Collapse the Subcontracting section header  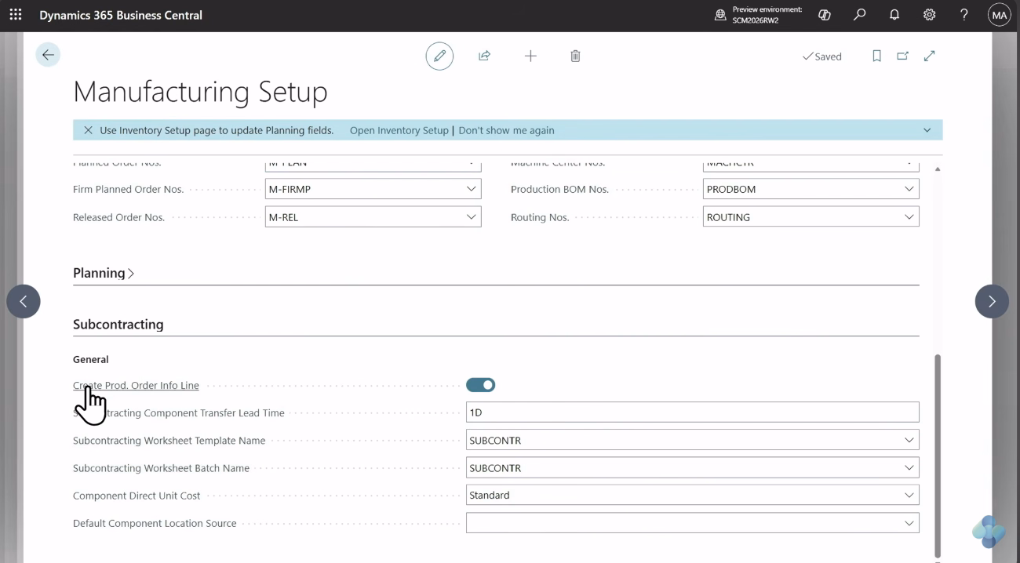pyautogui.click(x=118, y=324)
